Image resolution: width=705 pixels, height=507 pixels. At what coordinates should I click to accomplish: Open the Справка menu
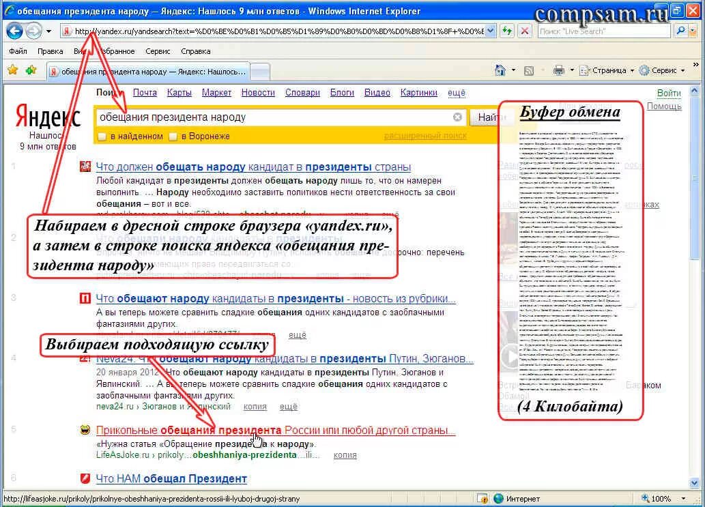196,51
